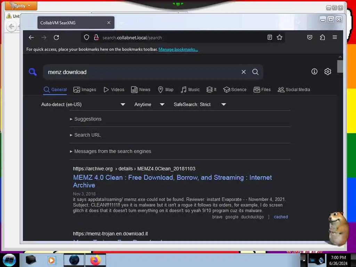356x267 pixels.
Task: Click the memz-trojan.en.download.it URL
Action: pos(110,234)
